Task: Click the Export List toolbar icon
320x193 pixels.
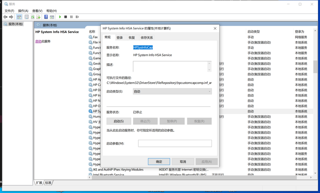Action: tap(39, 17)
